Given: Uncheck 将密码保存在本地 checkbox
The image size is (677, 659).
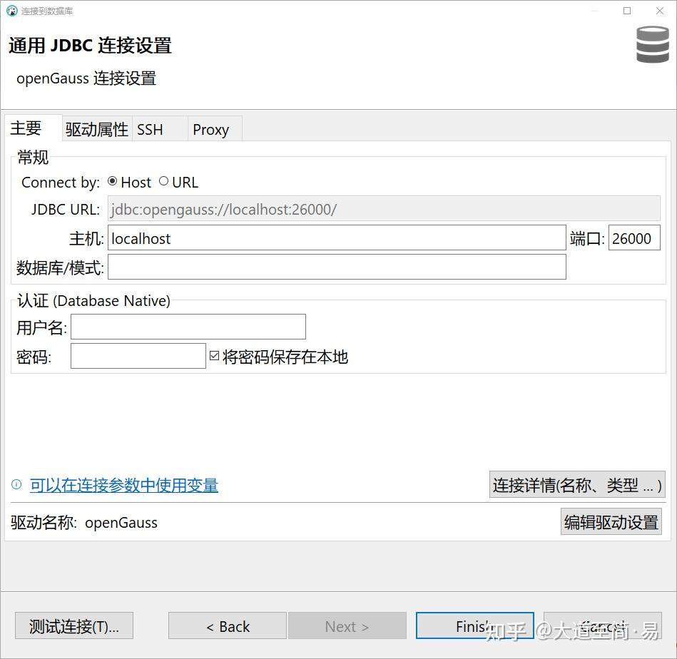Looking at the screenshot, I should pos(215,355).
